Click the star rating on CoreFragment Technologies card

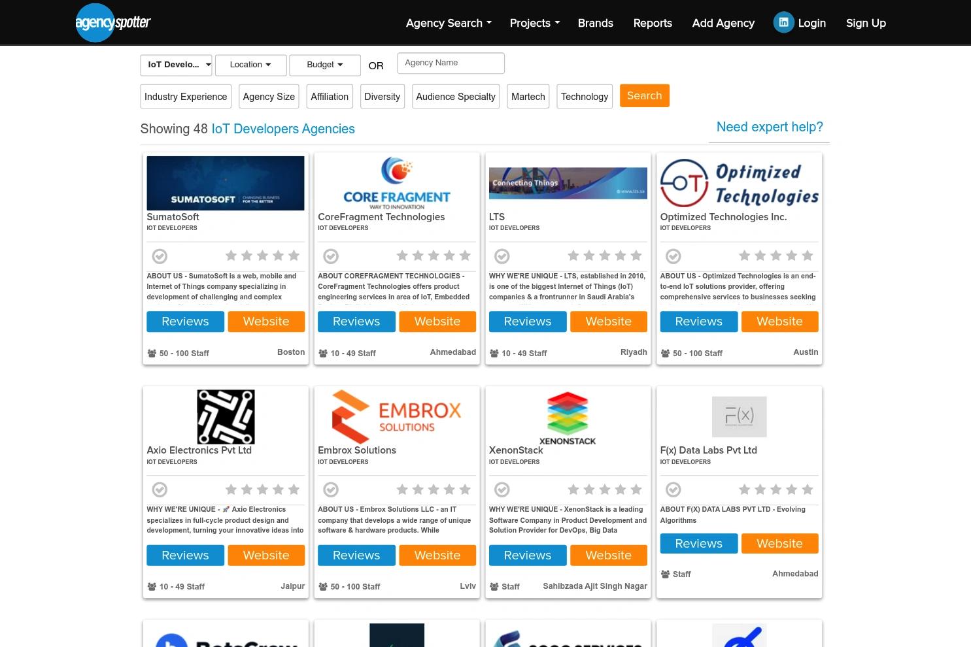434,256
